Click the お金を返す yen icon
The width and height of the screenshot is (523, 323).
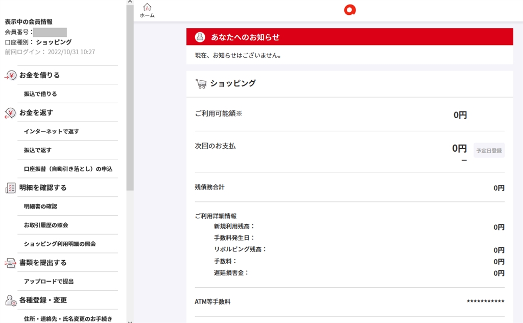tap(10, 113)
